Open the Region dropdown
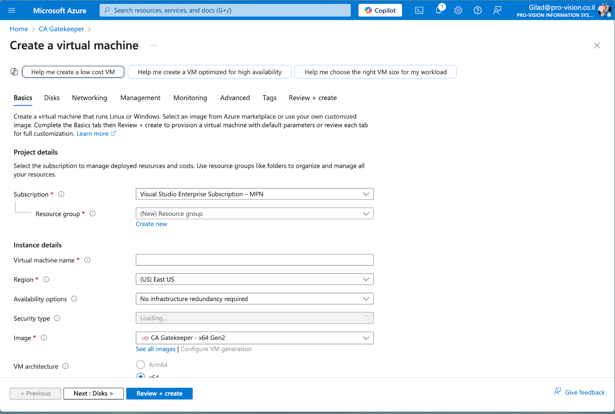This screenshot has height=414, width=615. (x=254, y=279)
